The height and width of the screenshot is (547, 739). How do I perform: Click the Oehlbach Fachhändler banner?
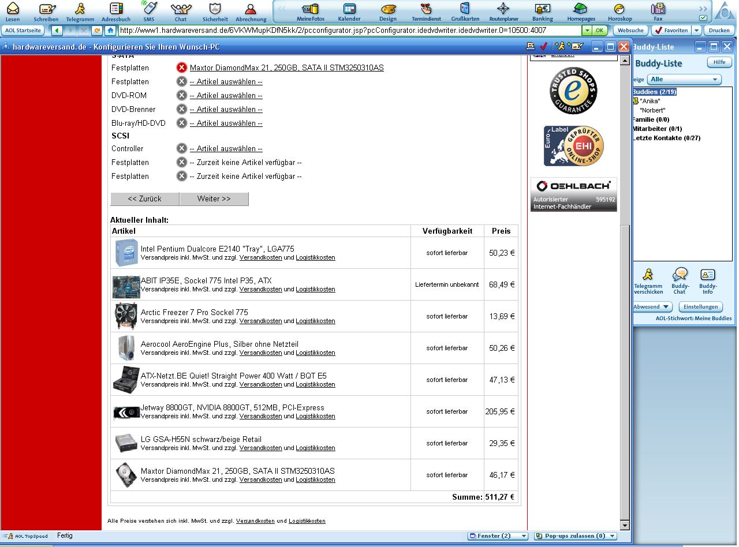(573, 194)
